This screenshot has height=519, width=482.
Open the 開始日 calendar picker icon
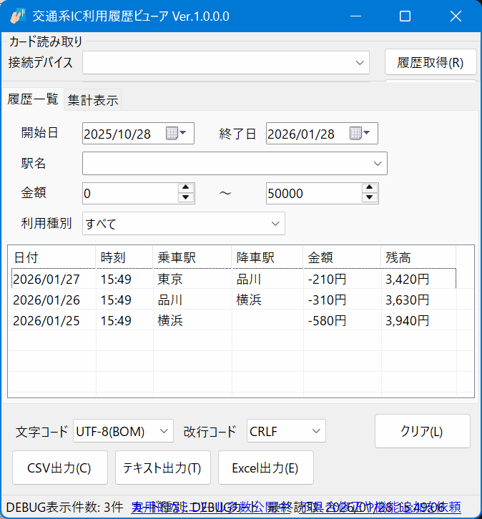click(176, 134)
